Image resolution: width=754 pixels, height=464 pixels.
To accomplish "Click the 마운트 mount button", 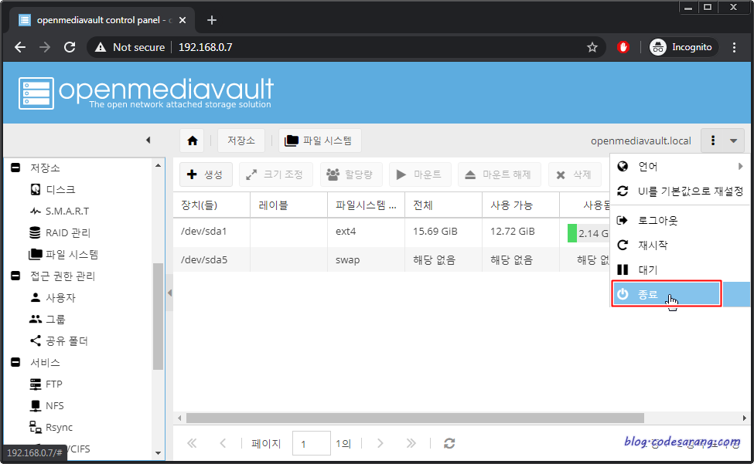I will coord(420,174).
